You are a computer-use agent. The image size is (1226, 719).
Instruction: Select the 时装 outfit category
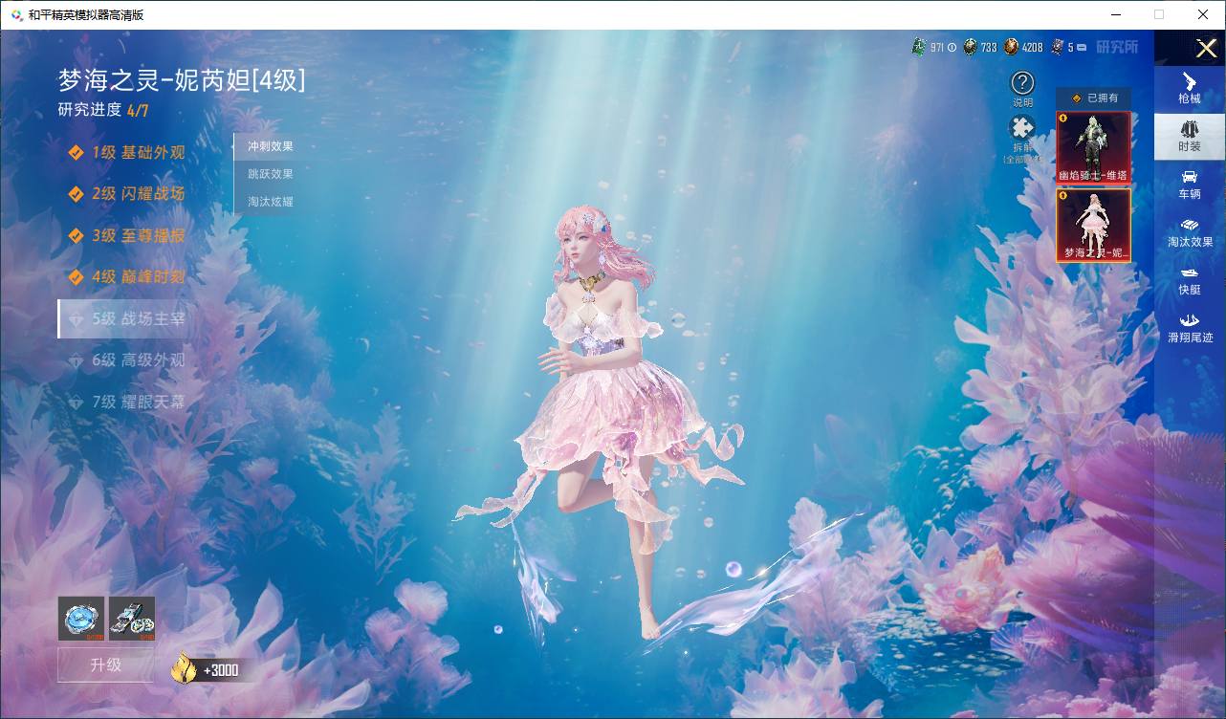point(1190,136)
